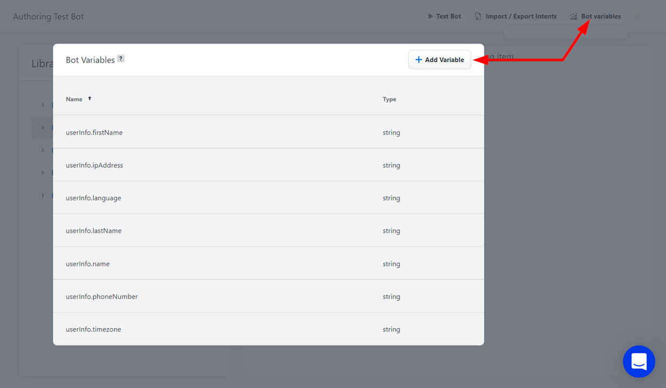Expand the highlighted second library tree chevron

tap(43, 128)
